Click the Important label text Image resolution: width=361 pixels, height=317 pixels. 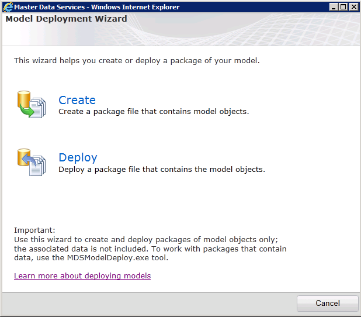click(x=34, y=230)
